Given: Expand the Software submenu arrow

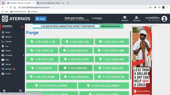Looking at the screenshot, I should coord(24,55).
